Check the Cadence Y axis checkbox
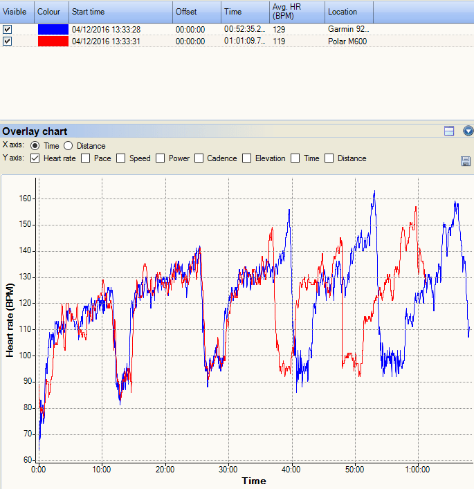Image resolution: width=474 pixels, height=489 pixels. click(x=200, y=158)
